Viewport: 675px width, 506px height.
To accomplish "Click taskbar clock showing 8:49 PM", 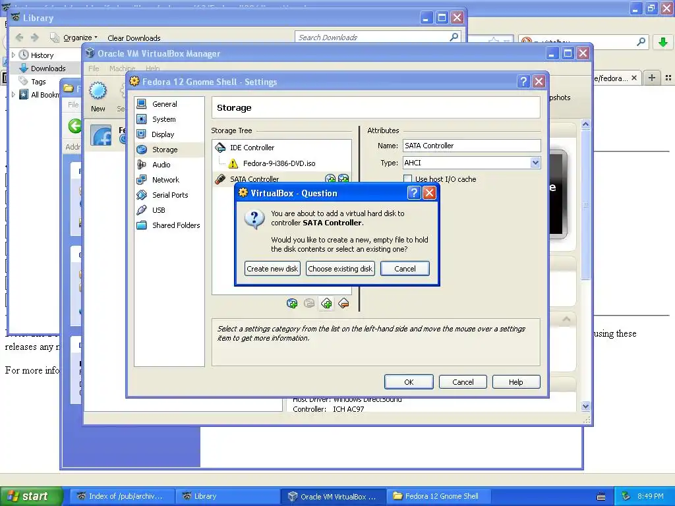I will tap(651, 496).
